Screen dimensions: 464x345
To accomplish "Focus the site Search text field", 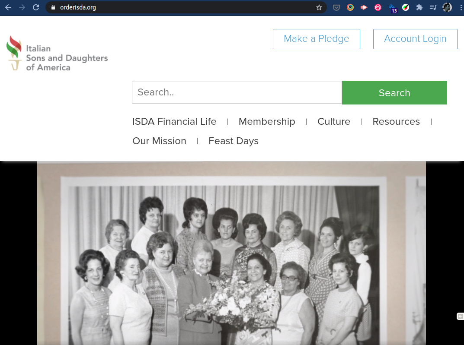I will [237, 92].
